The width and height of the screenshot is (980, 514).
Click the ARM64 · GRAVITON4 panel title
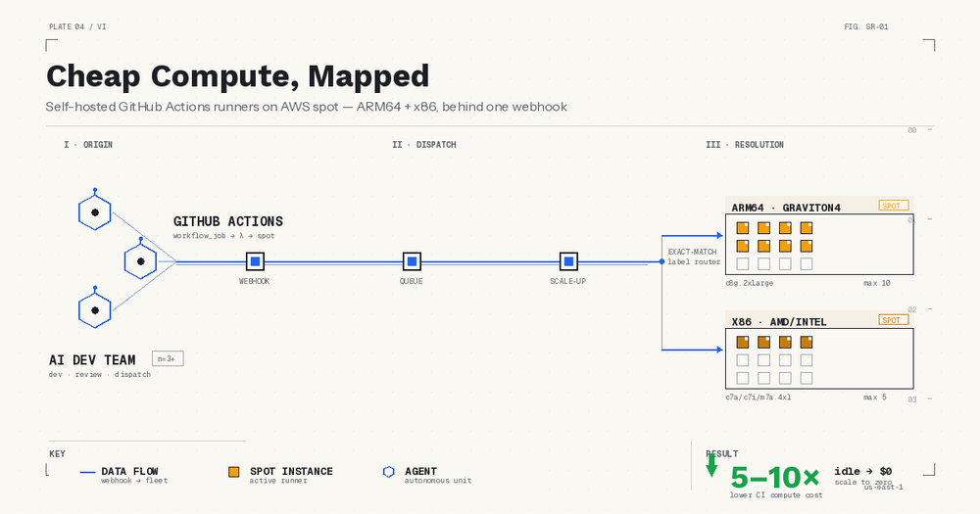(786, 208)
